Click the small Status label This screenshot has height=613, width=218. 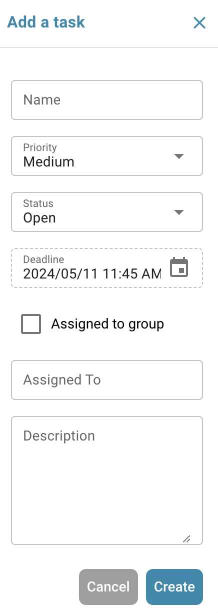pos(38,203)
